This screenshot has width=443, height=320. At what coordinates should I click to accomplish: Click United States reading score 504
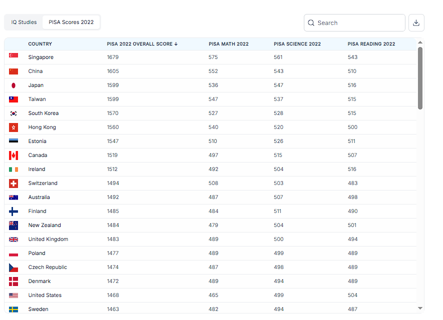tap(352, 295)
